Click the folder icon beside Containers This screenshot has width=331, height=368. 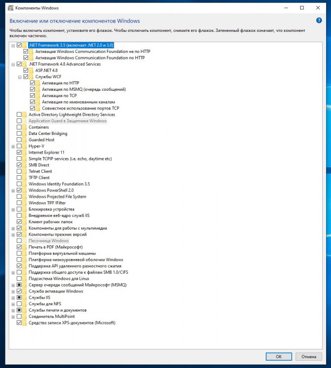click(x=25, y=127)
